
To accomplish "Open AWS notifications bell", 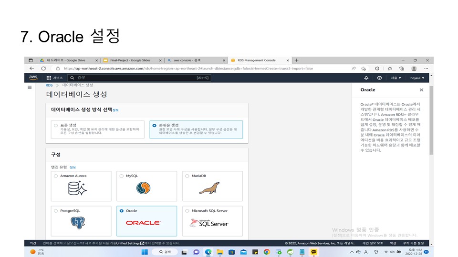I will (x=366, y=78).
